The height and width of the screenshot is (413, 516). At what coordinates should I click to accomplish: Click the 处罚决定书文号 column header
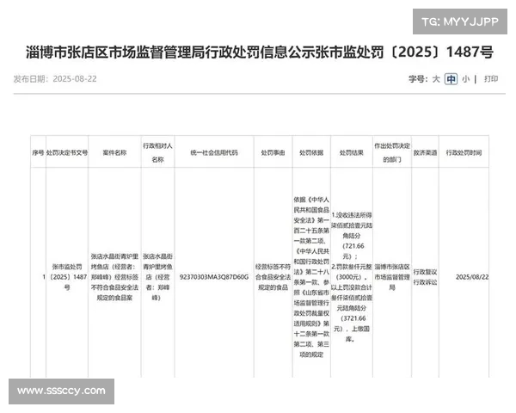(67, 152)
